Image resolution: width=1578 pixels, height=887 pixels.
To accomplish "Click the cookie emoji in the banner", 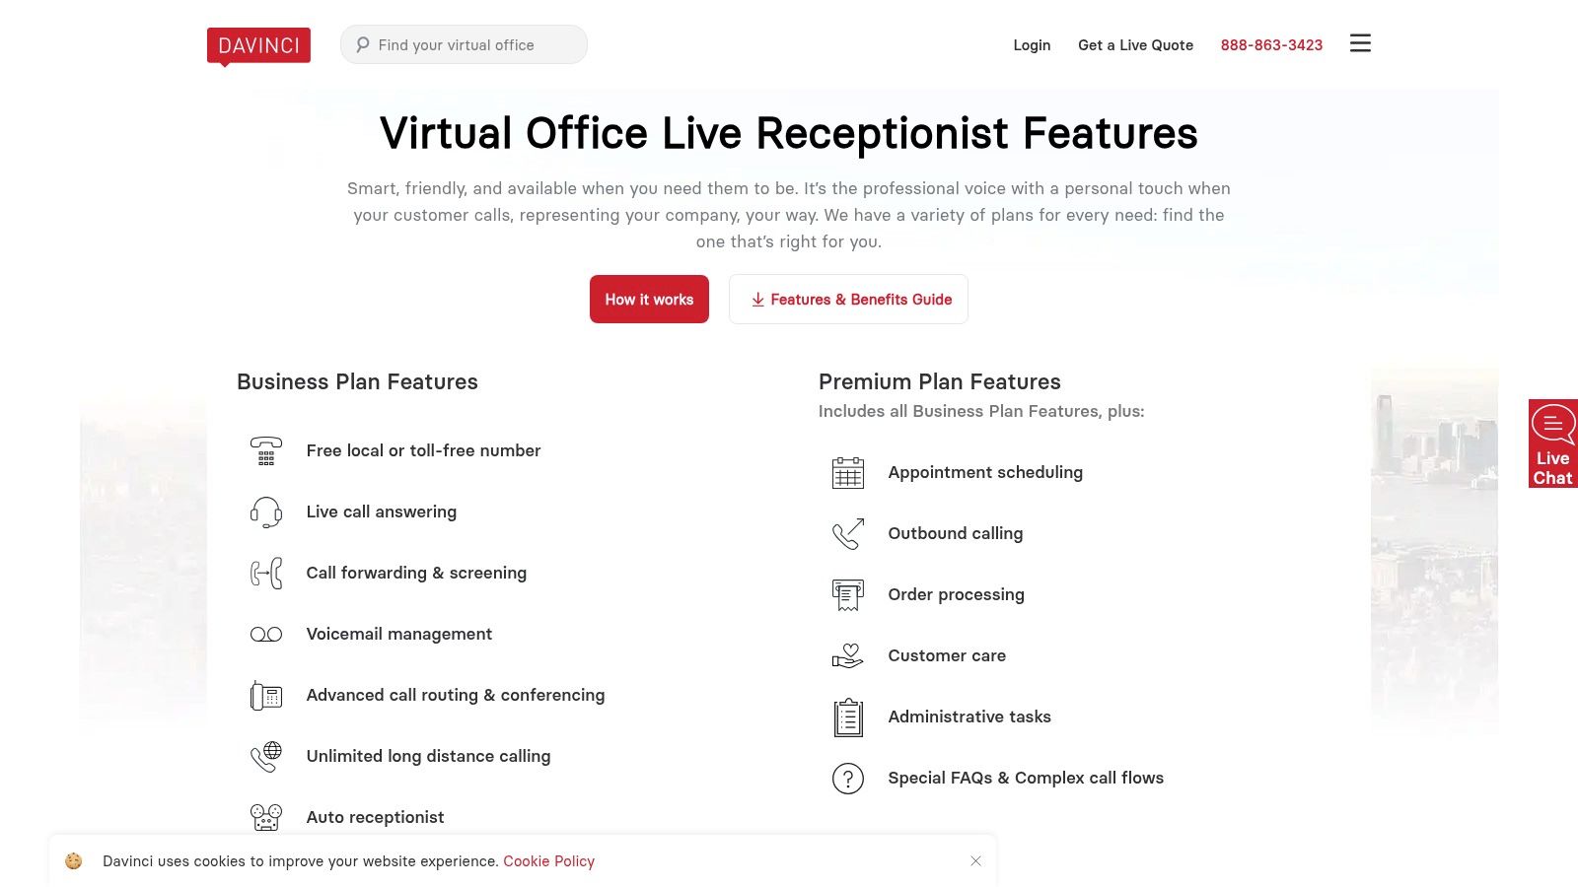I will point(72,860).
